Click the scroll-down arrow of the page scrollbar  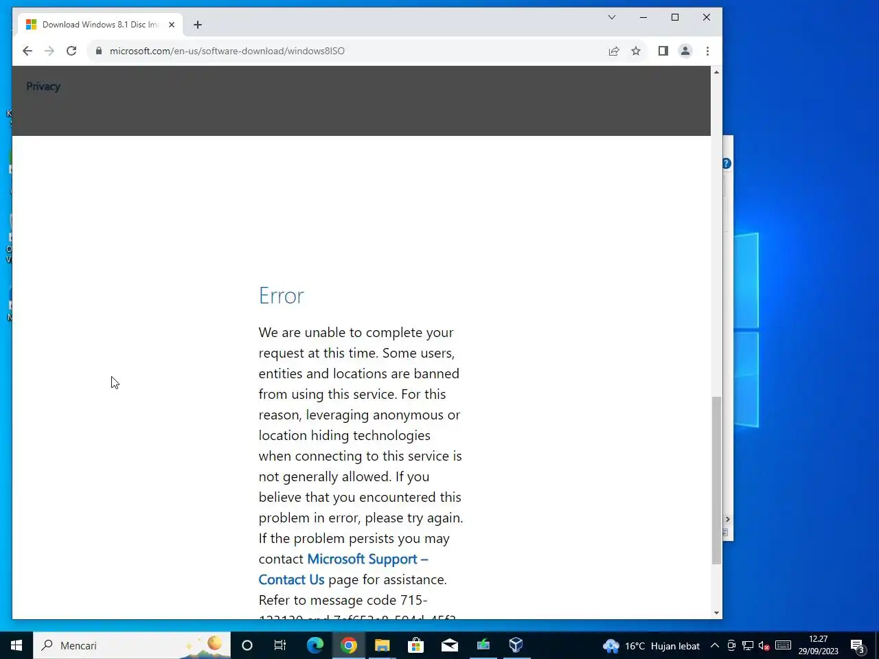(x=716, y=613)
